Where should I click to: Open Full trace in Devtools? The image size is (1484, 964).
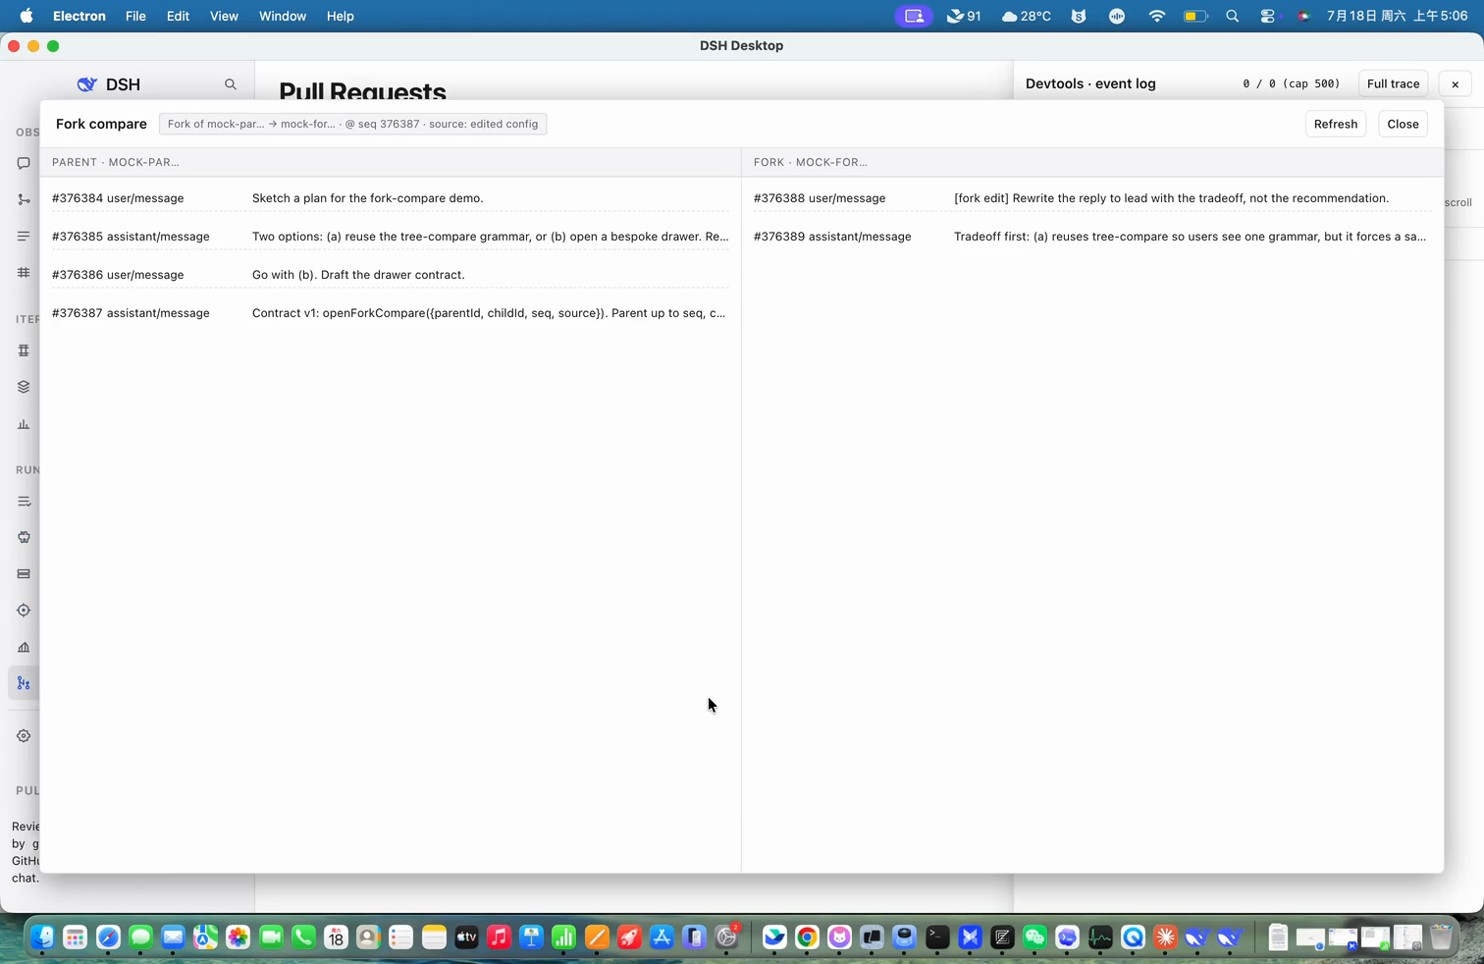(1393, 83)
